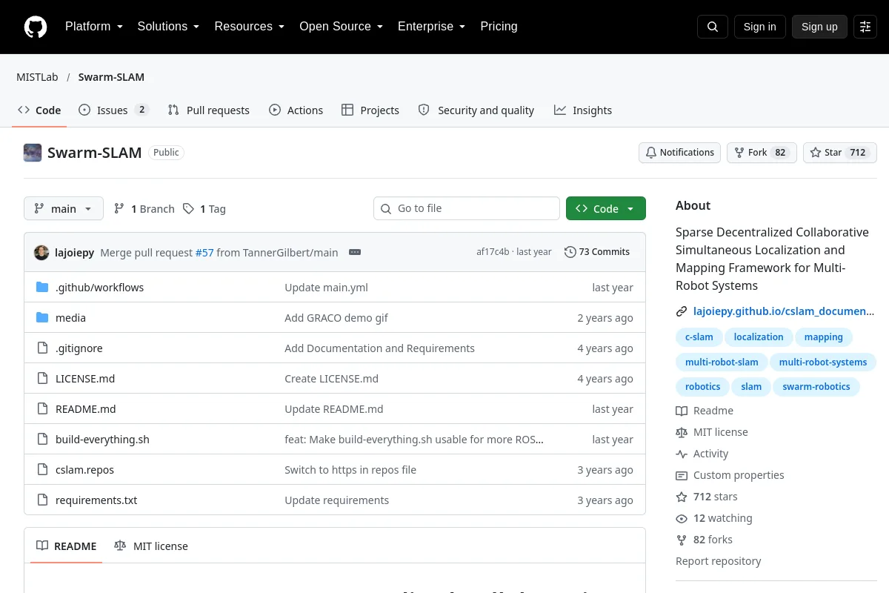The image size is (889, 593).
Task: Expand the commit message ellipsis button
Action: [x=355, y=252]
